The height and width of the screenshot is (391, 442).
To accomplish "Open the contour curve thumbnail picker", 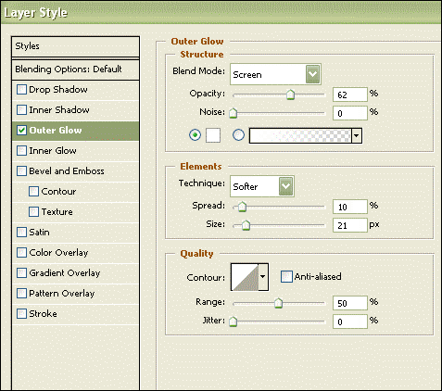I will 245,277.
